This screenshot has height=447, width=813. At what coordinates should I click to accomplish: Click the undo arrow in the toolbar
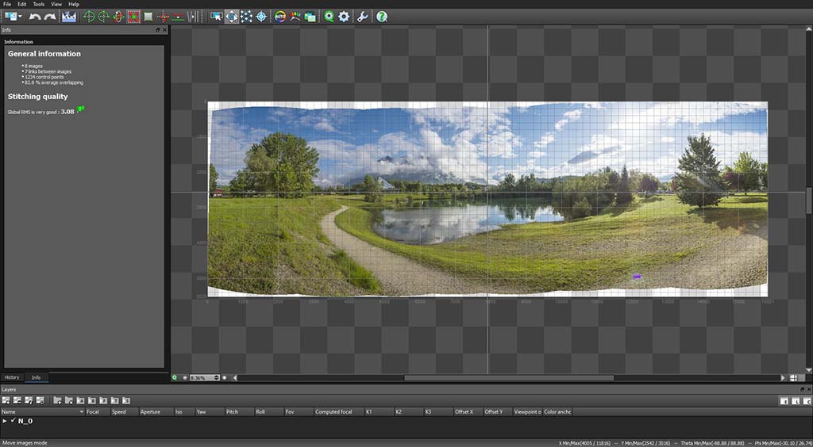pos(35,16)
